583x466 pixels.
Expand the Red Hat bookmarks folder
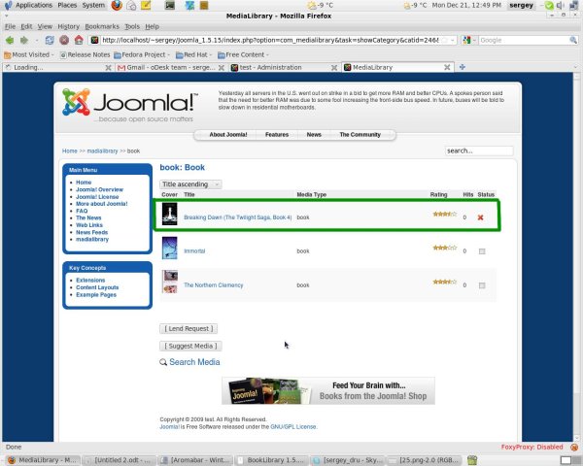tap(193, 54)
